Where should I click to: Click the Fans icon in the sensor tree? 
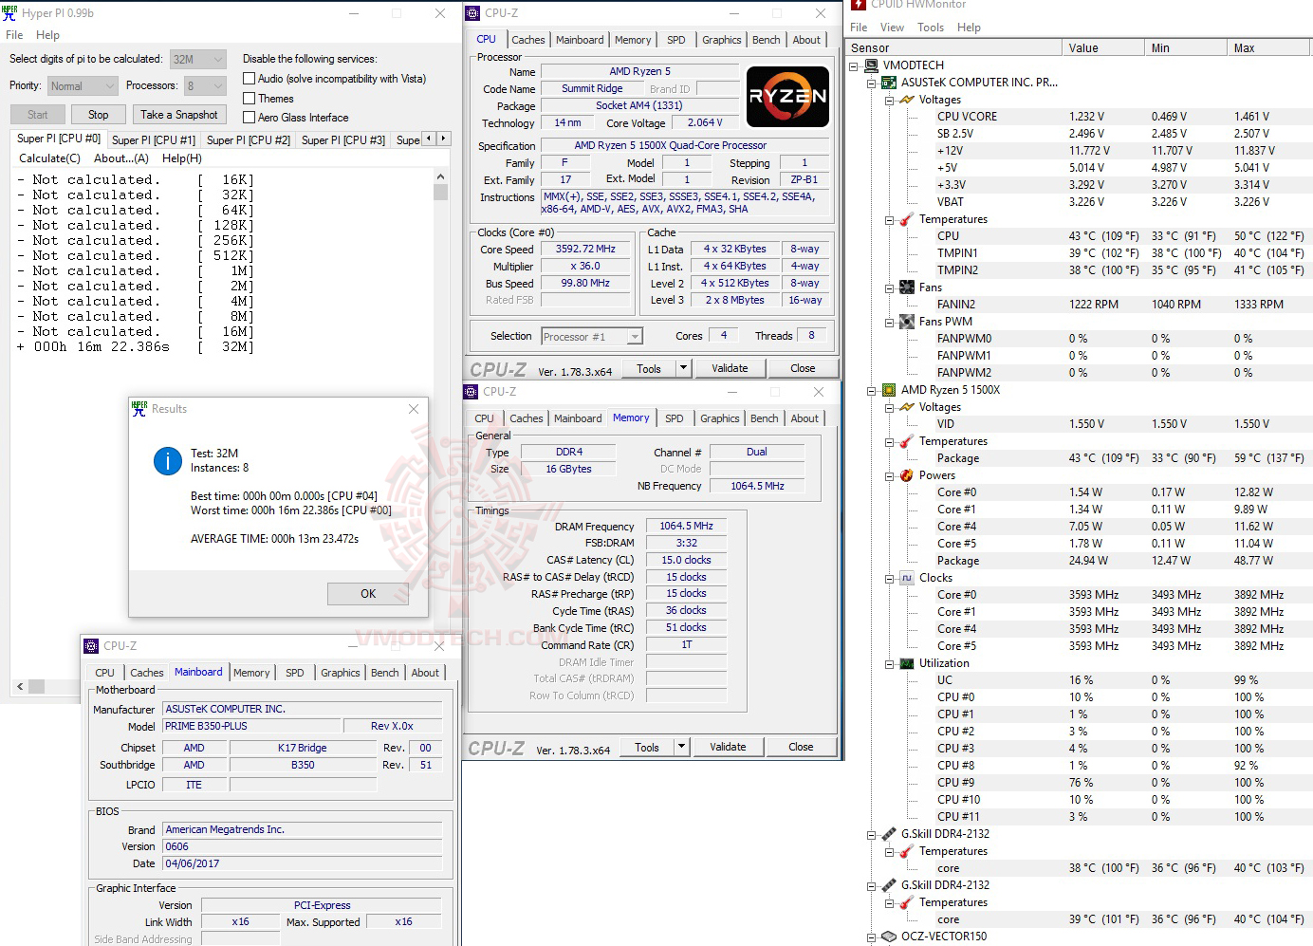click(907, 288)
